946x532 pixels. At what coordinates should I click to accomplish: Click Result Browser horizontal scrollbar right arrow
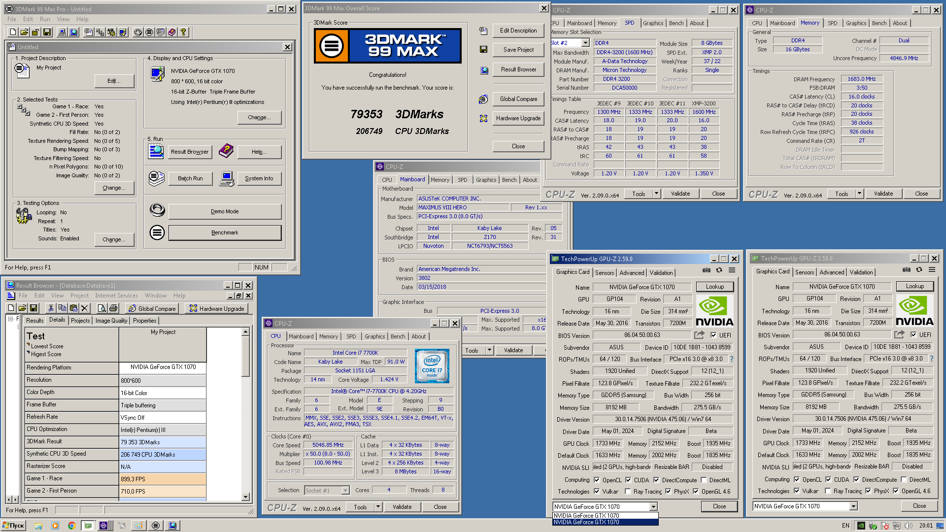[x=15, y=500]
